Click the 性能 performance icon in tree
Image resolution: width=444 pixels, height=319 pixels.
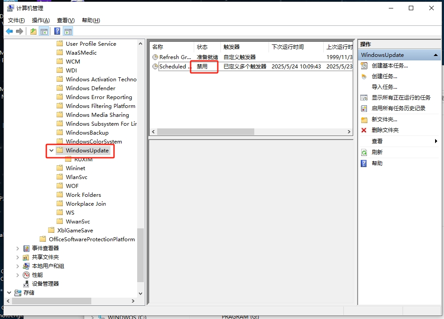pyautogui.click(x=26, y=275)
